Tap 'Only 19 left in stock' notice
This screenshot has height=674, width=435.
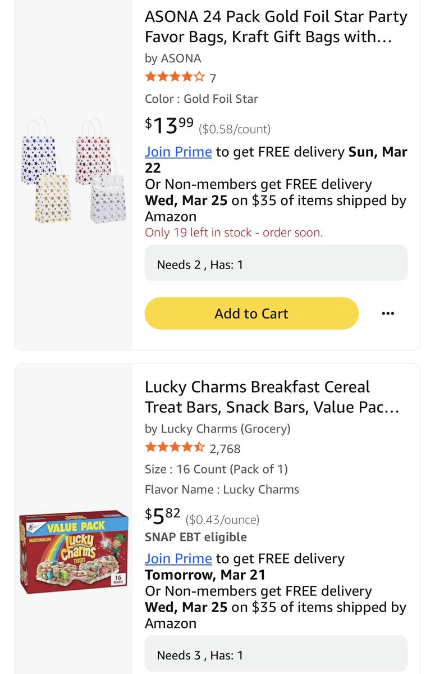tap(233, 233)
